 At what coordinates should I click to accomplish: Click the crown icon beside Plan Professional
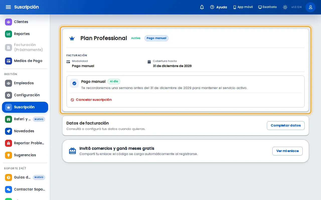(x=72, y=38)
